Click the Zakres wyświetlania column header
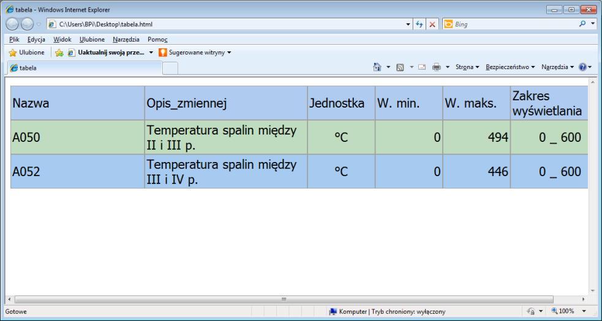 tap(549, 103)
